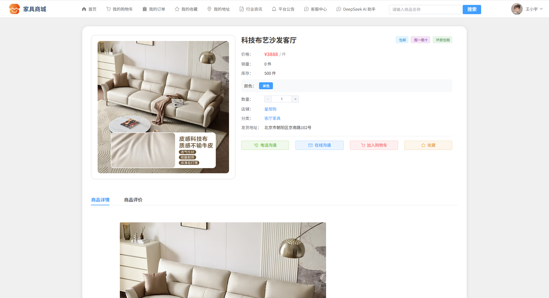
Task: Click the 加入购物车 button
Action: point(374,145)
